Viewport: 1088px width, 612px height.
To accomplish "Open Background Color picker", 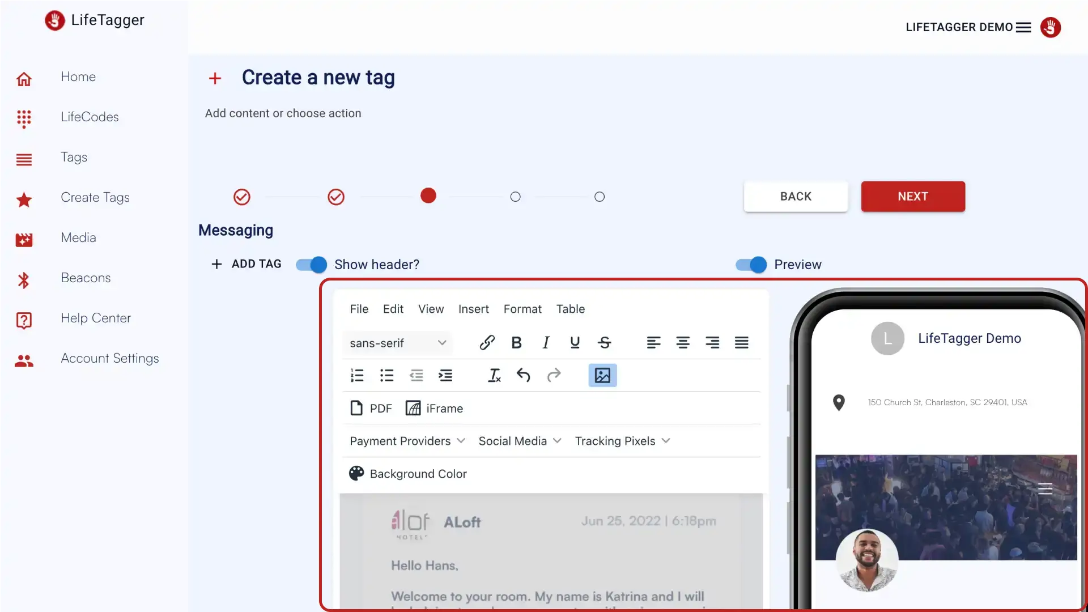I will (x=408, y=474).
